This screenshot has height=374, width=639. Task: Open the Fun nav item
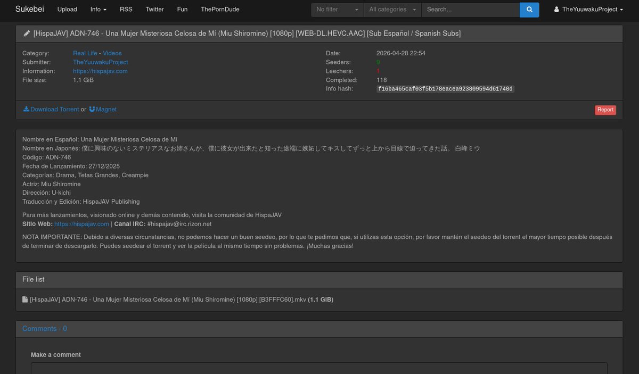click(182, 10)
